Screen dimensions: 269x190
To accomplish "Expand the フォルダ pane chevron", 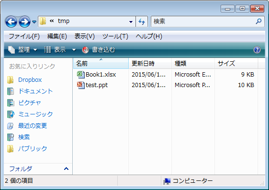I will click(x=67, y=169).
